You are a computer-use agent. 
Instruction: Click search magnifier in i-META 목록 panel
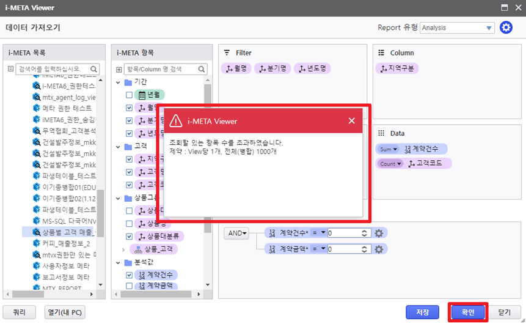pos(95,69)
